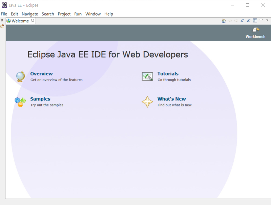Screen dimensions: 271x205
Task: Click the Home icon on the Welcome toolbar
Action: (x=224, y=20)
